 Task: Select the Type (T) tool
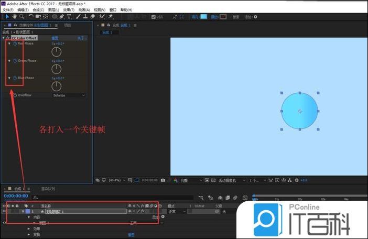(x=70, y=16)
